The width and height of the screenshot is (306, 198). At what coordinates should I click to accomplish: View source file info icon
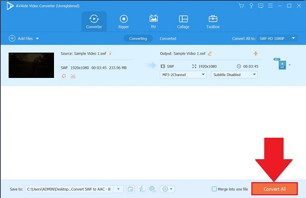click(110, 53)
